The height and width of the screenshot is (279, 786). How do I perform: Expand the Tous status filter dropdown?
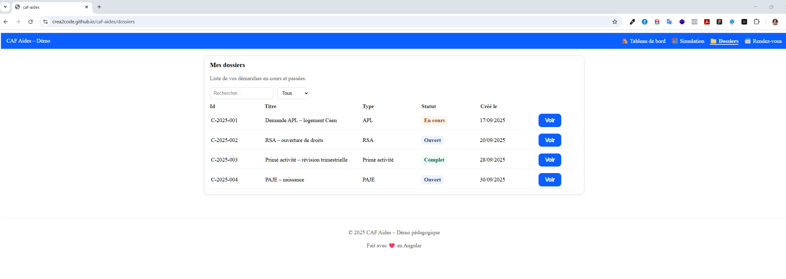pos(293,93)
